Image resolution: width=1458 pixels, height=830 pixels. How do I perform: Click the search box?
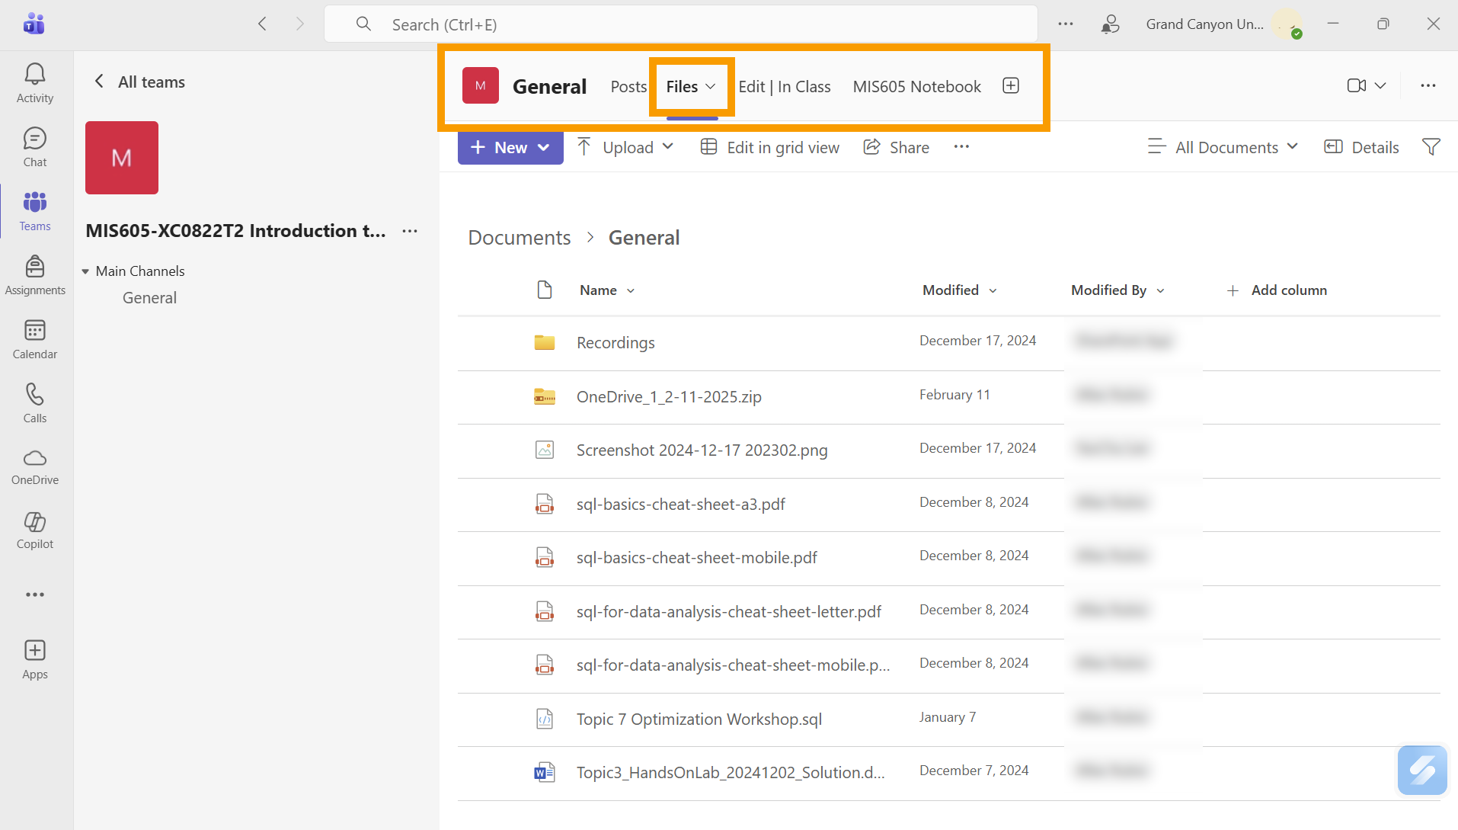pos(680,24)
